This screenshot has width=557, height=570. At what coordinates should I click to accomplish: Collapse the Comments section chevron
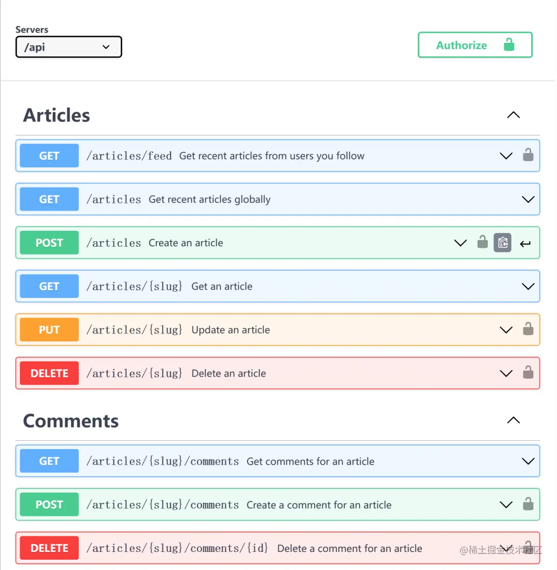point(513,421)
